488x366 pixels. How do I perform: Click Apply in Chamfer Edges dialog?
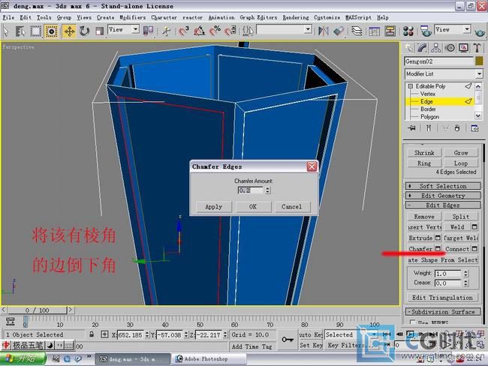pos(214,207)
